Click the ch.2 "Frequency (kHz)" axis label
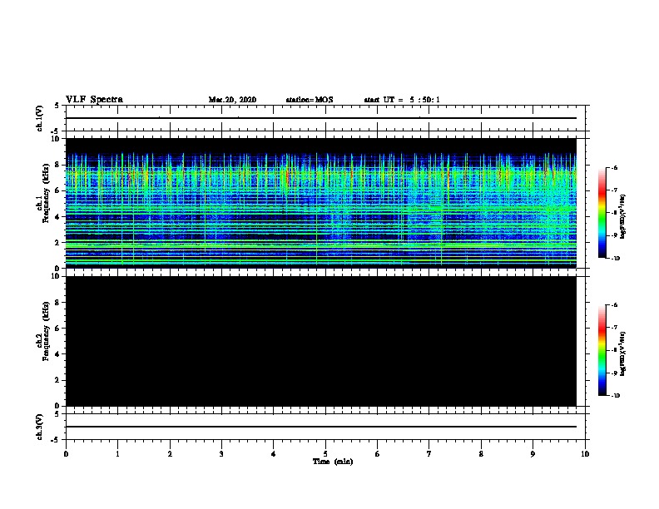Screen dimensions: 659x509 (x=44, y=331)
